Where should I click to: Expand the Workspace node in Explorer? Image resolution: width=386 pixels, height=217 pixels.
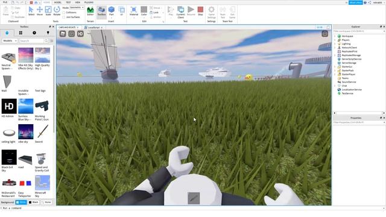tap(335, 36)
